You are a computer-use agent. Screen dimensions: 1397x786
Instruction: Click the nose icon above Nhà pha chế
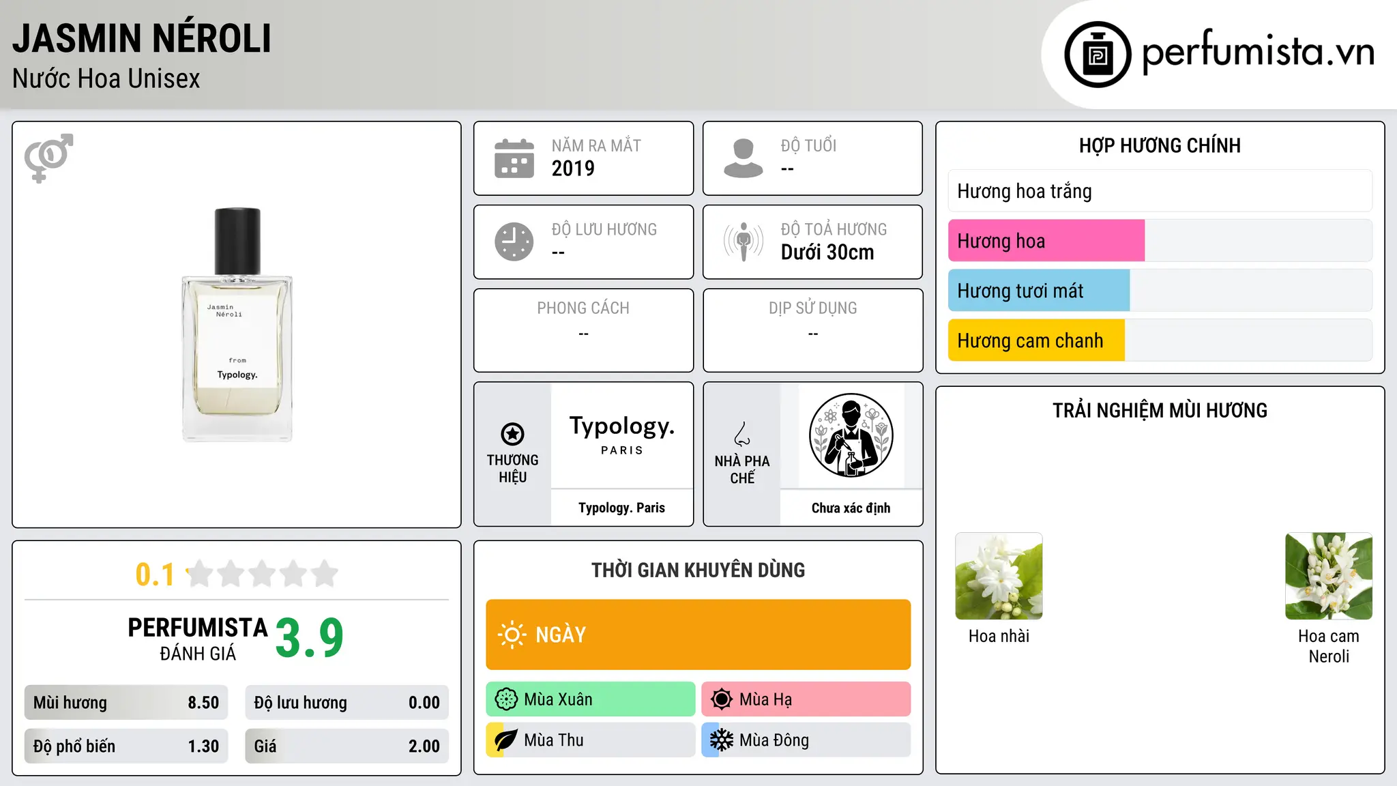pos(742,434)
